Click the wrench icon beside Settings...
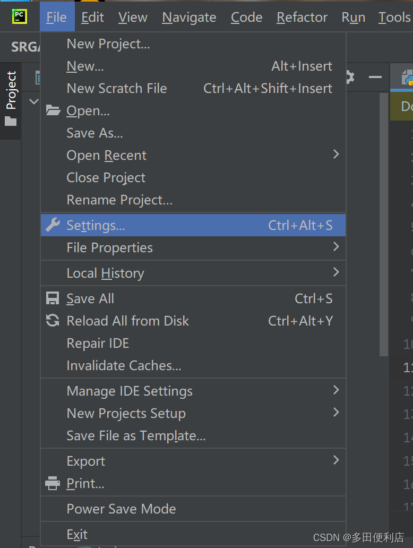Image resolution: width=413 pixels, height=548 pixels. point(53,225)
